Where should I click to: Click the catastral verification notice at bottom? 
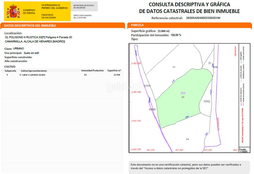pos(186,166)
